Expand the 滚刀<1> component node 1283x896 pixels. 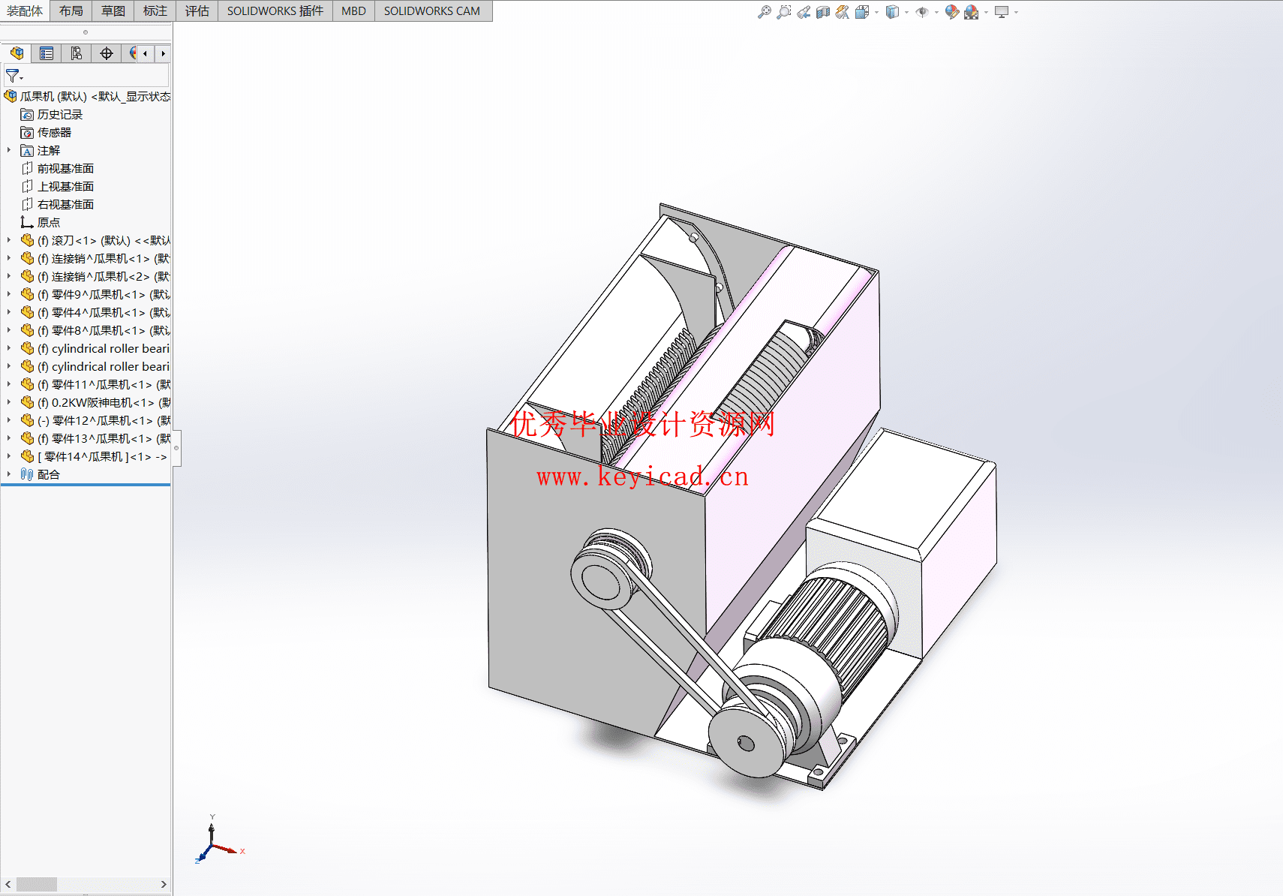click(x=9, y=240)
